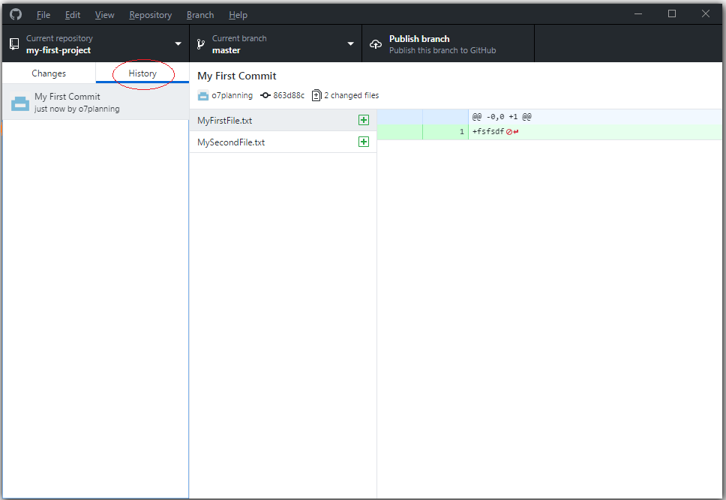Screen dimensions: 726x500
Task: Open the View menu
Action: pos(105,15)
